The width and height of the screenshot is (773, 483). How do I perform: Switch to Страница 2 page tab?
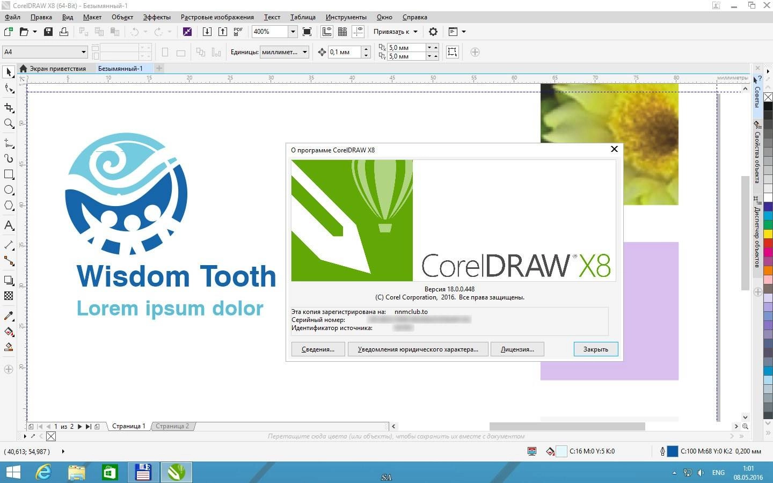(x=172, y=426)
